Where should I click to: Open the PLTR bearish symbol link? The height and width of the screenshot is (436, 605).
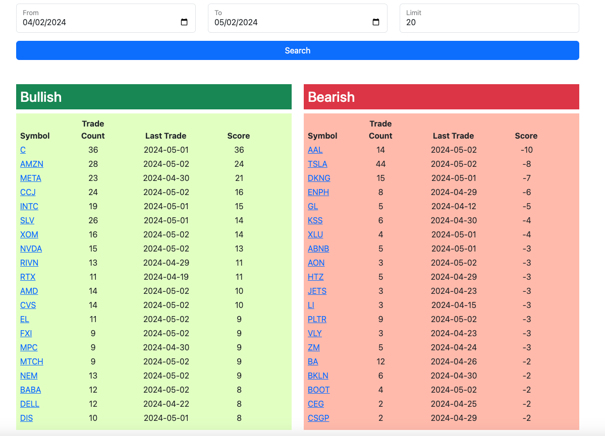click(317, 320)
